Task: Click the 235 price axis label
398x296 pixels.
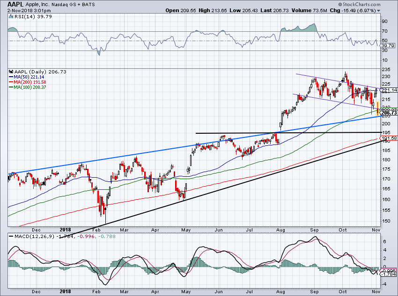Action: (386, 70)
